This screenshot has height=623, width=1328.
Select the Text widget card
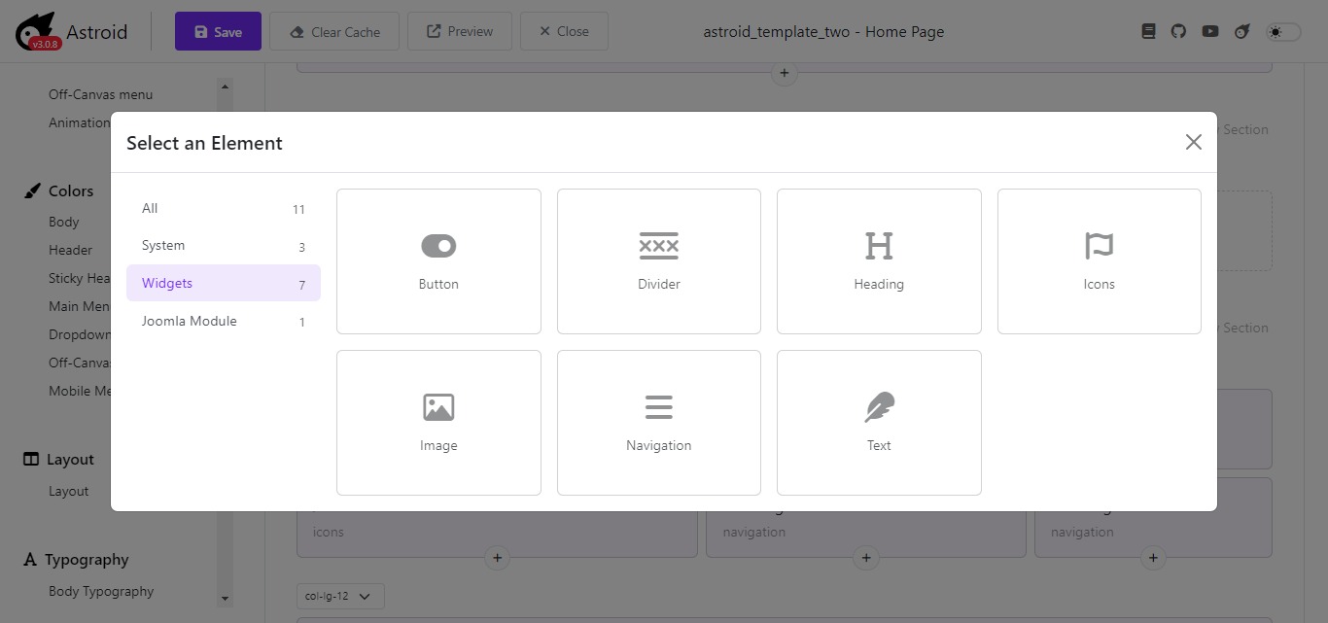(x=879, y=423)
